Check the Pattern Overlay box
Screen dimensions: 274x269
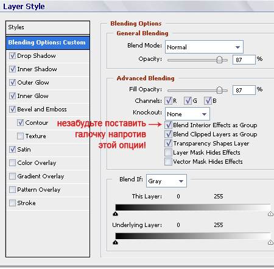pyautogui.click(x=12, y=189)
